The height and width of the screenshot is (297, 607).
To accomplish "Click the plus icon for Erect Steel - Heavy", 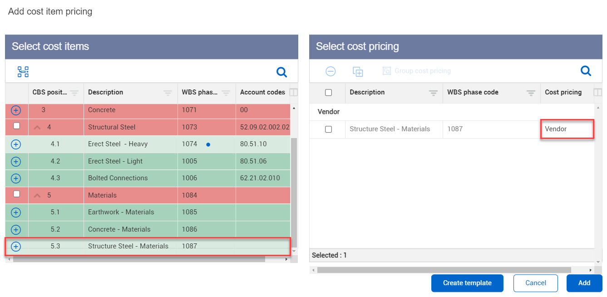I will point(16,144).
